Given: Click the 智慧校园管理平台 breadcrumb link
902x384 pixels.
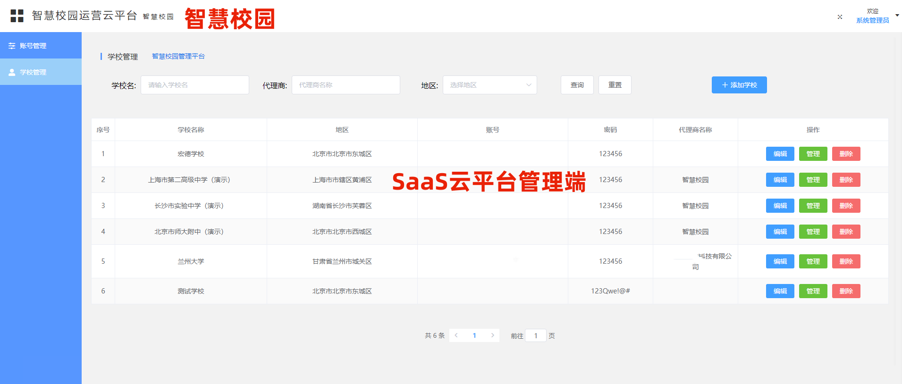Looking at the screenshot, I should [x=178, y=56].
